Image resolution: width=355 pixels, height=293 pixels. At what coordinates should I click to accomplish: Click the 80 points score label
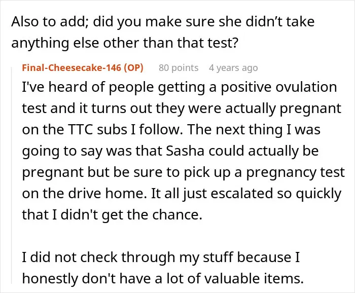pos(179,67)
